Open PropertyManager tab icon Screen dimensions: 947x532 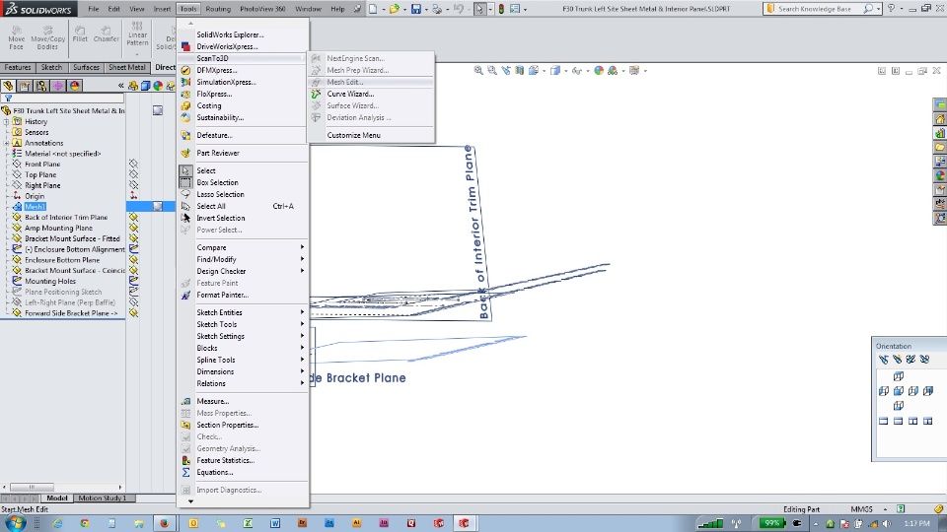click(25, 86)
